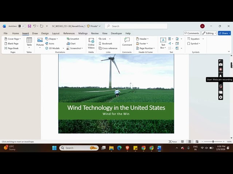This screenshot has height=174, width=233.
Task: Open the Layout tab
Action: (x=56, y=33)
